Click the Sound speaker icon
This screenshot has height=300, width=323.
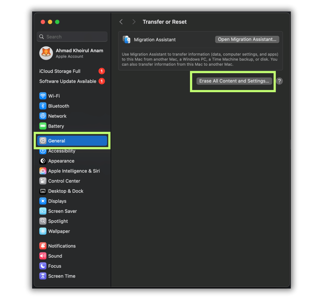[x=43, y=256]
